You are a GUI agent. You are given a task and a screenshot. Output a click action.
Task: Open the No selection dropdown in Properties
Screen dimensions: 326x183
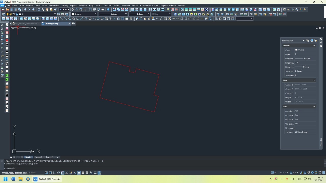click(x=293, y=41)
